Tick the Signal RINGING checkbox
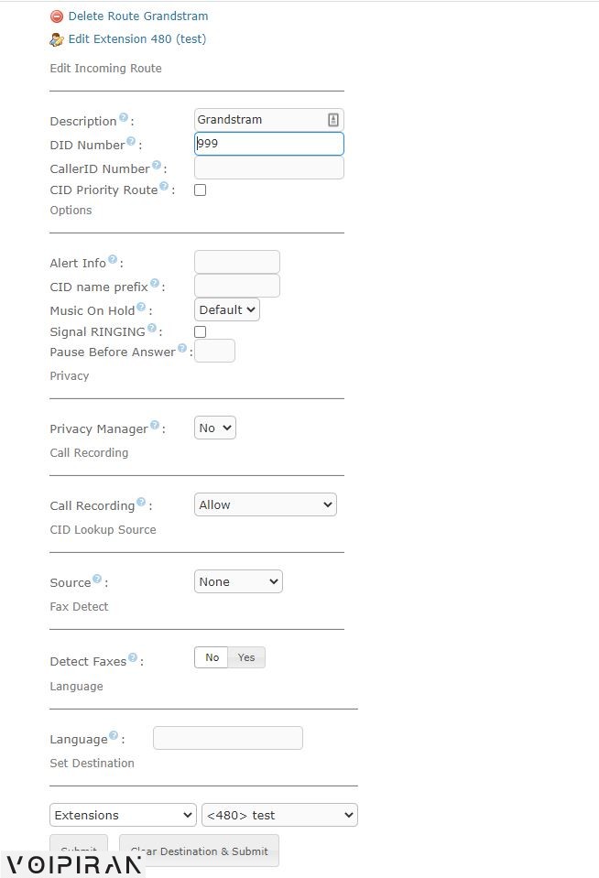 200,331
